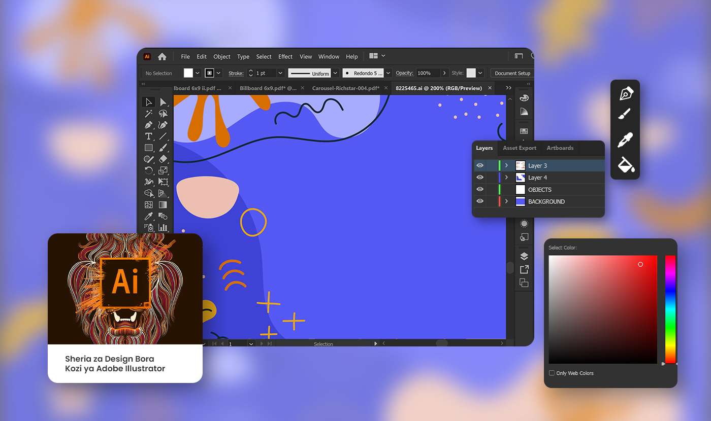
Task: Click the Document Setup button
Action: 512,73
